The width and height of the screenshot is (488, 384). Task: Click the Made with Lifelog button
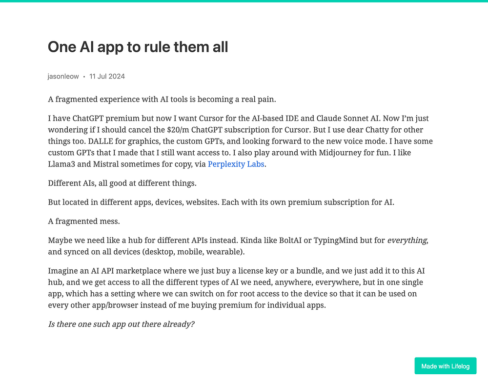point(446,366)
